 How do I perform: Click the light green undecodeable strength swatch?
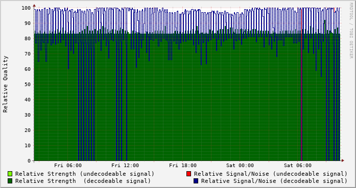10,174
